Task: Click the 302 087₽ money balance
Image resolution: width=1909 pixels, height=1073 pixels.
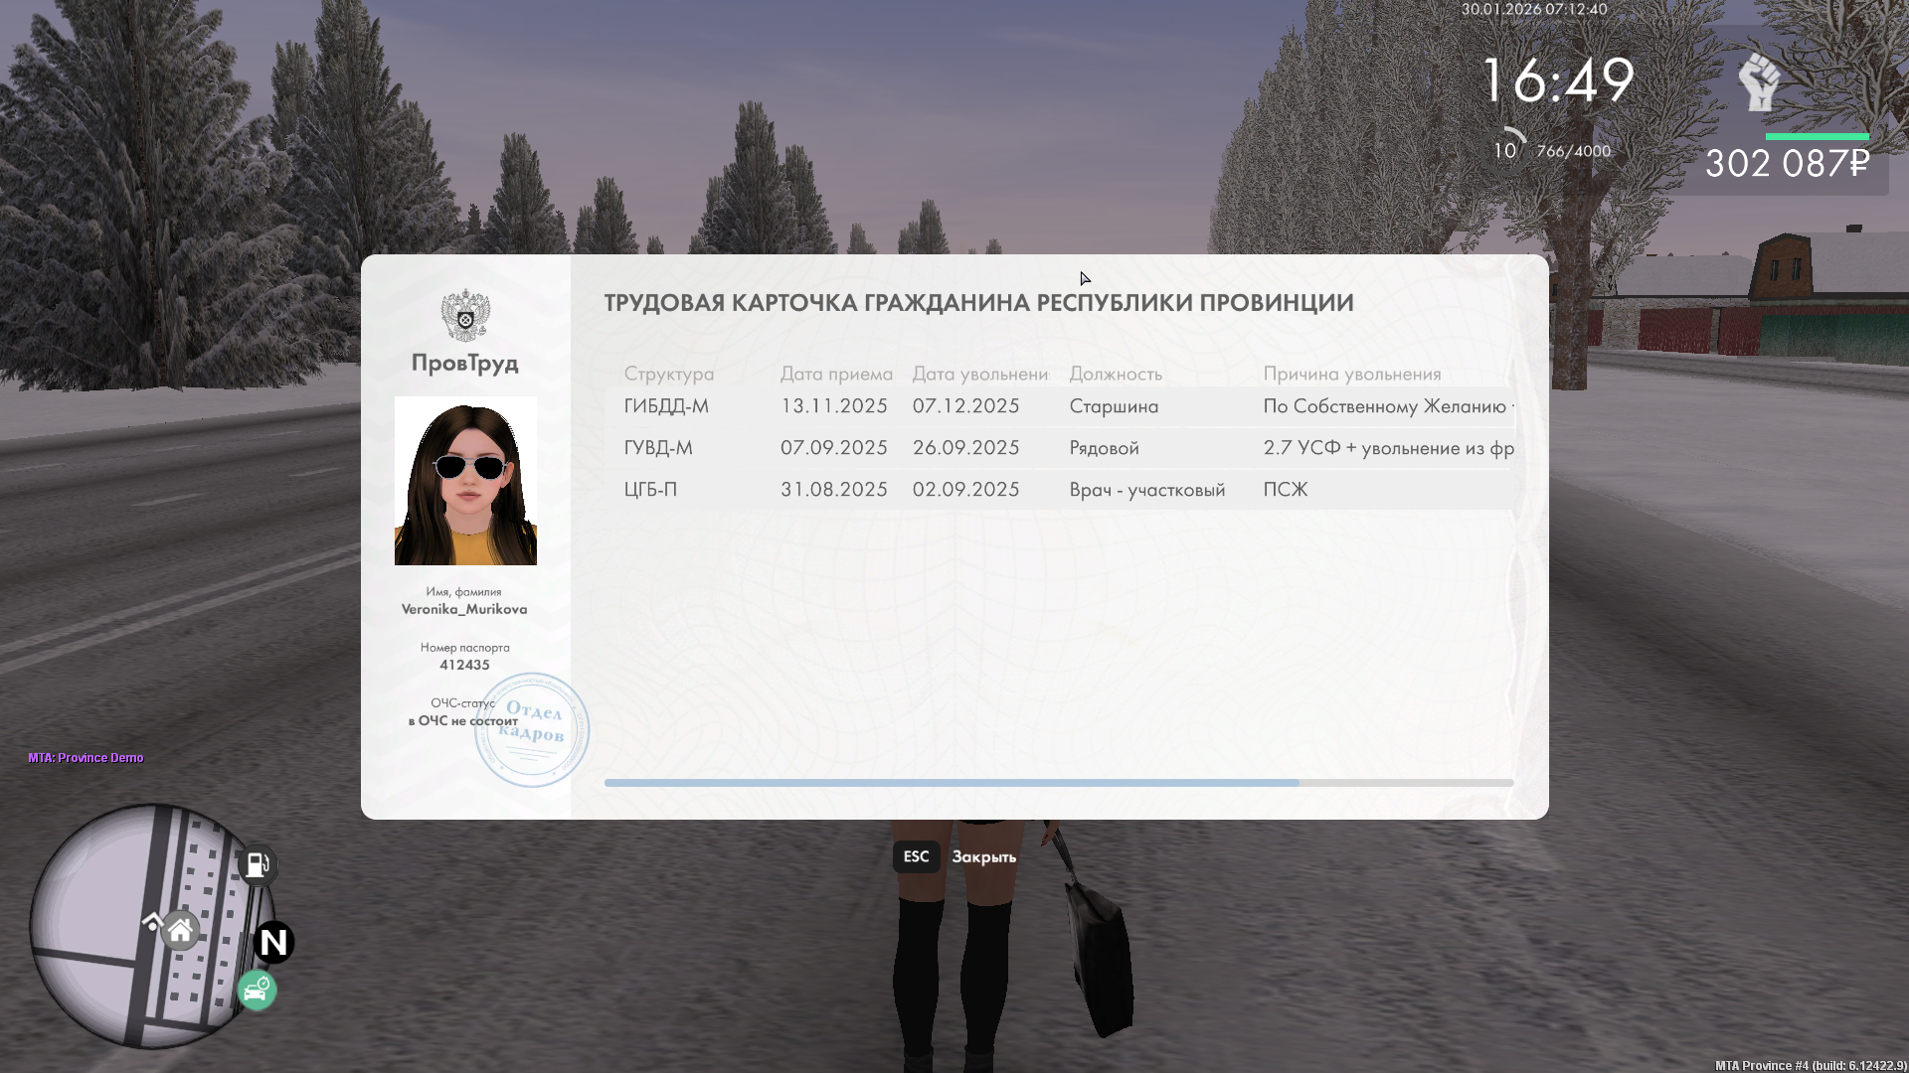Action: 1787,164
